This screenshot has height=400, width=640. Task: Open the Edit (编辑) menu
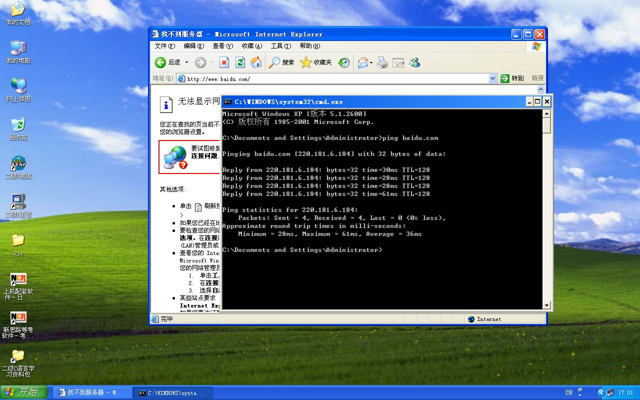(x=193, y=46)
